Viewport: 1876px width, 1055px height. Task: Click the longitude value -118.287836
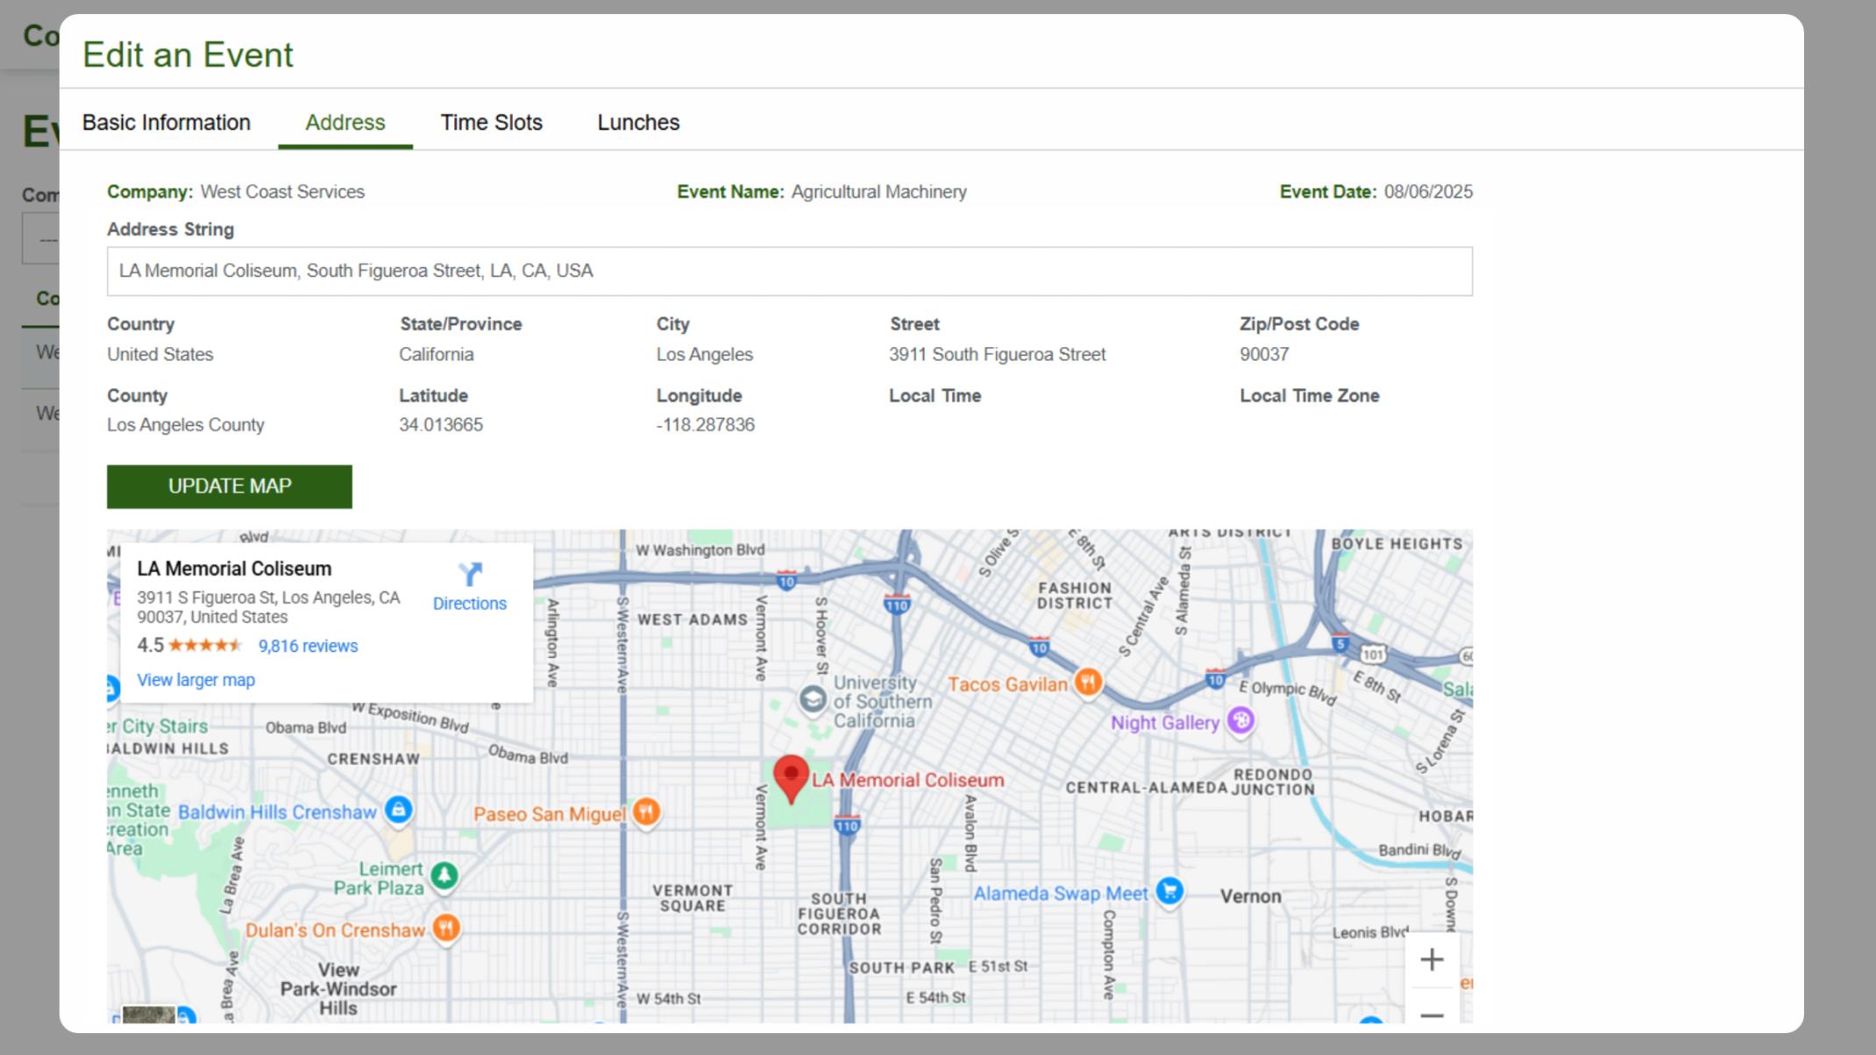[x=706, y=425]
